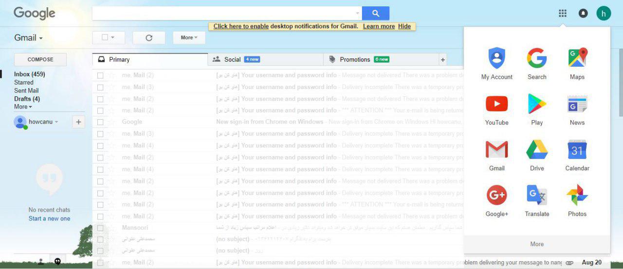Screen dimensions: 623x269
Task: Open Google Play app icon
Action: coord(537,109)
